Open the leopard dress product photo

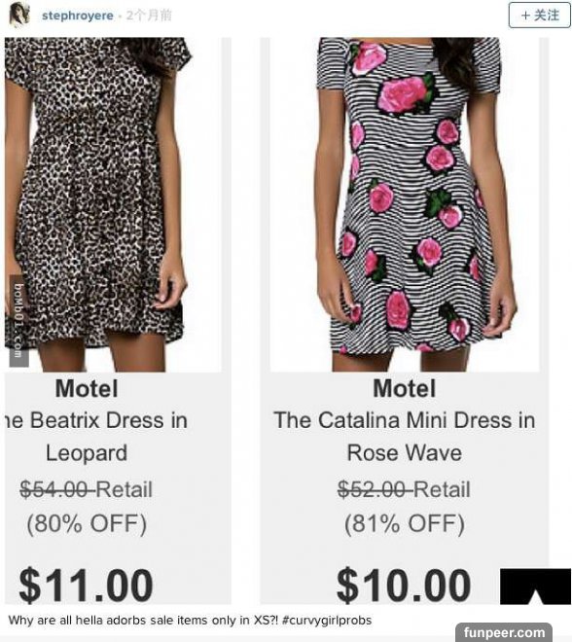113,204
